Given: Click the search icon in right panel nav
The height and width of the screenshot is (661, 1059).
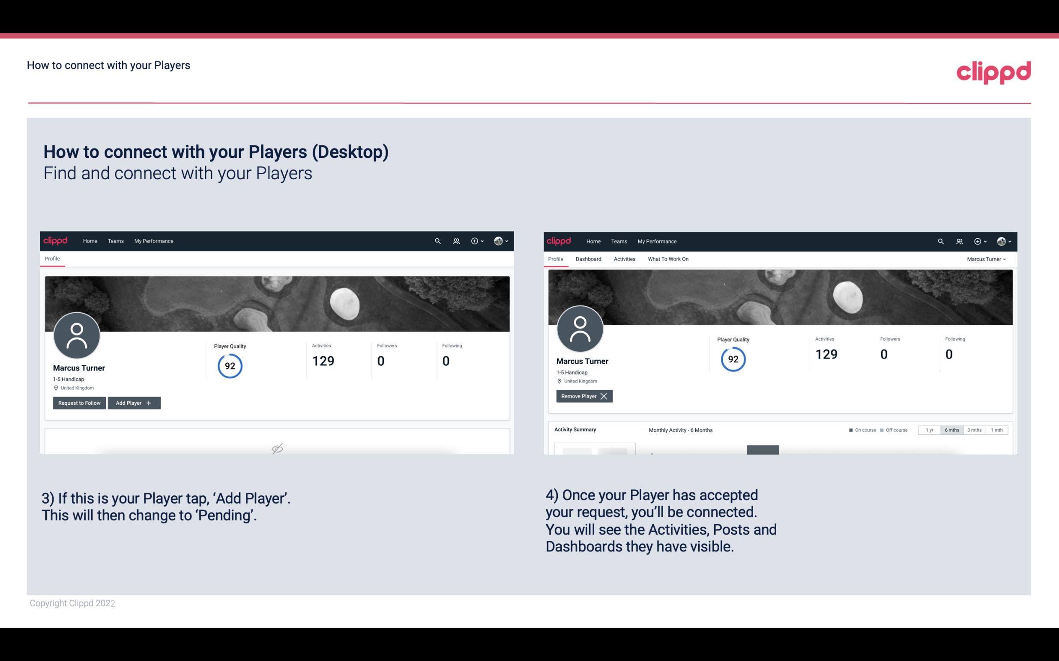Looking at the screenshot, I should tap(940, 240).
